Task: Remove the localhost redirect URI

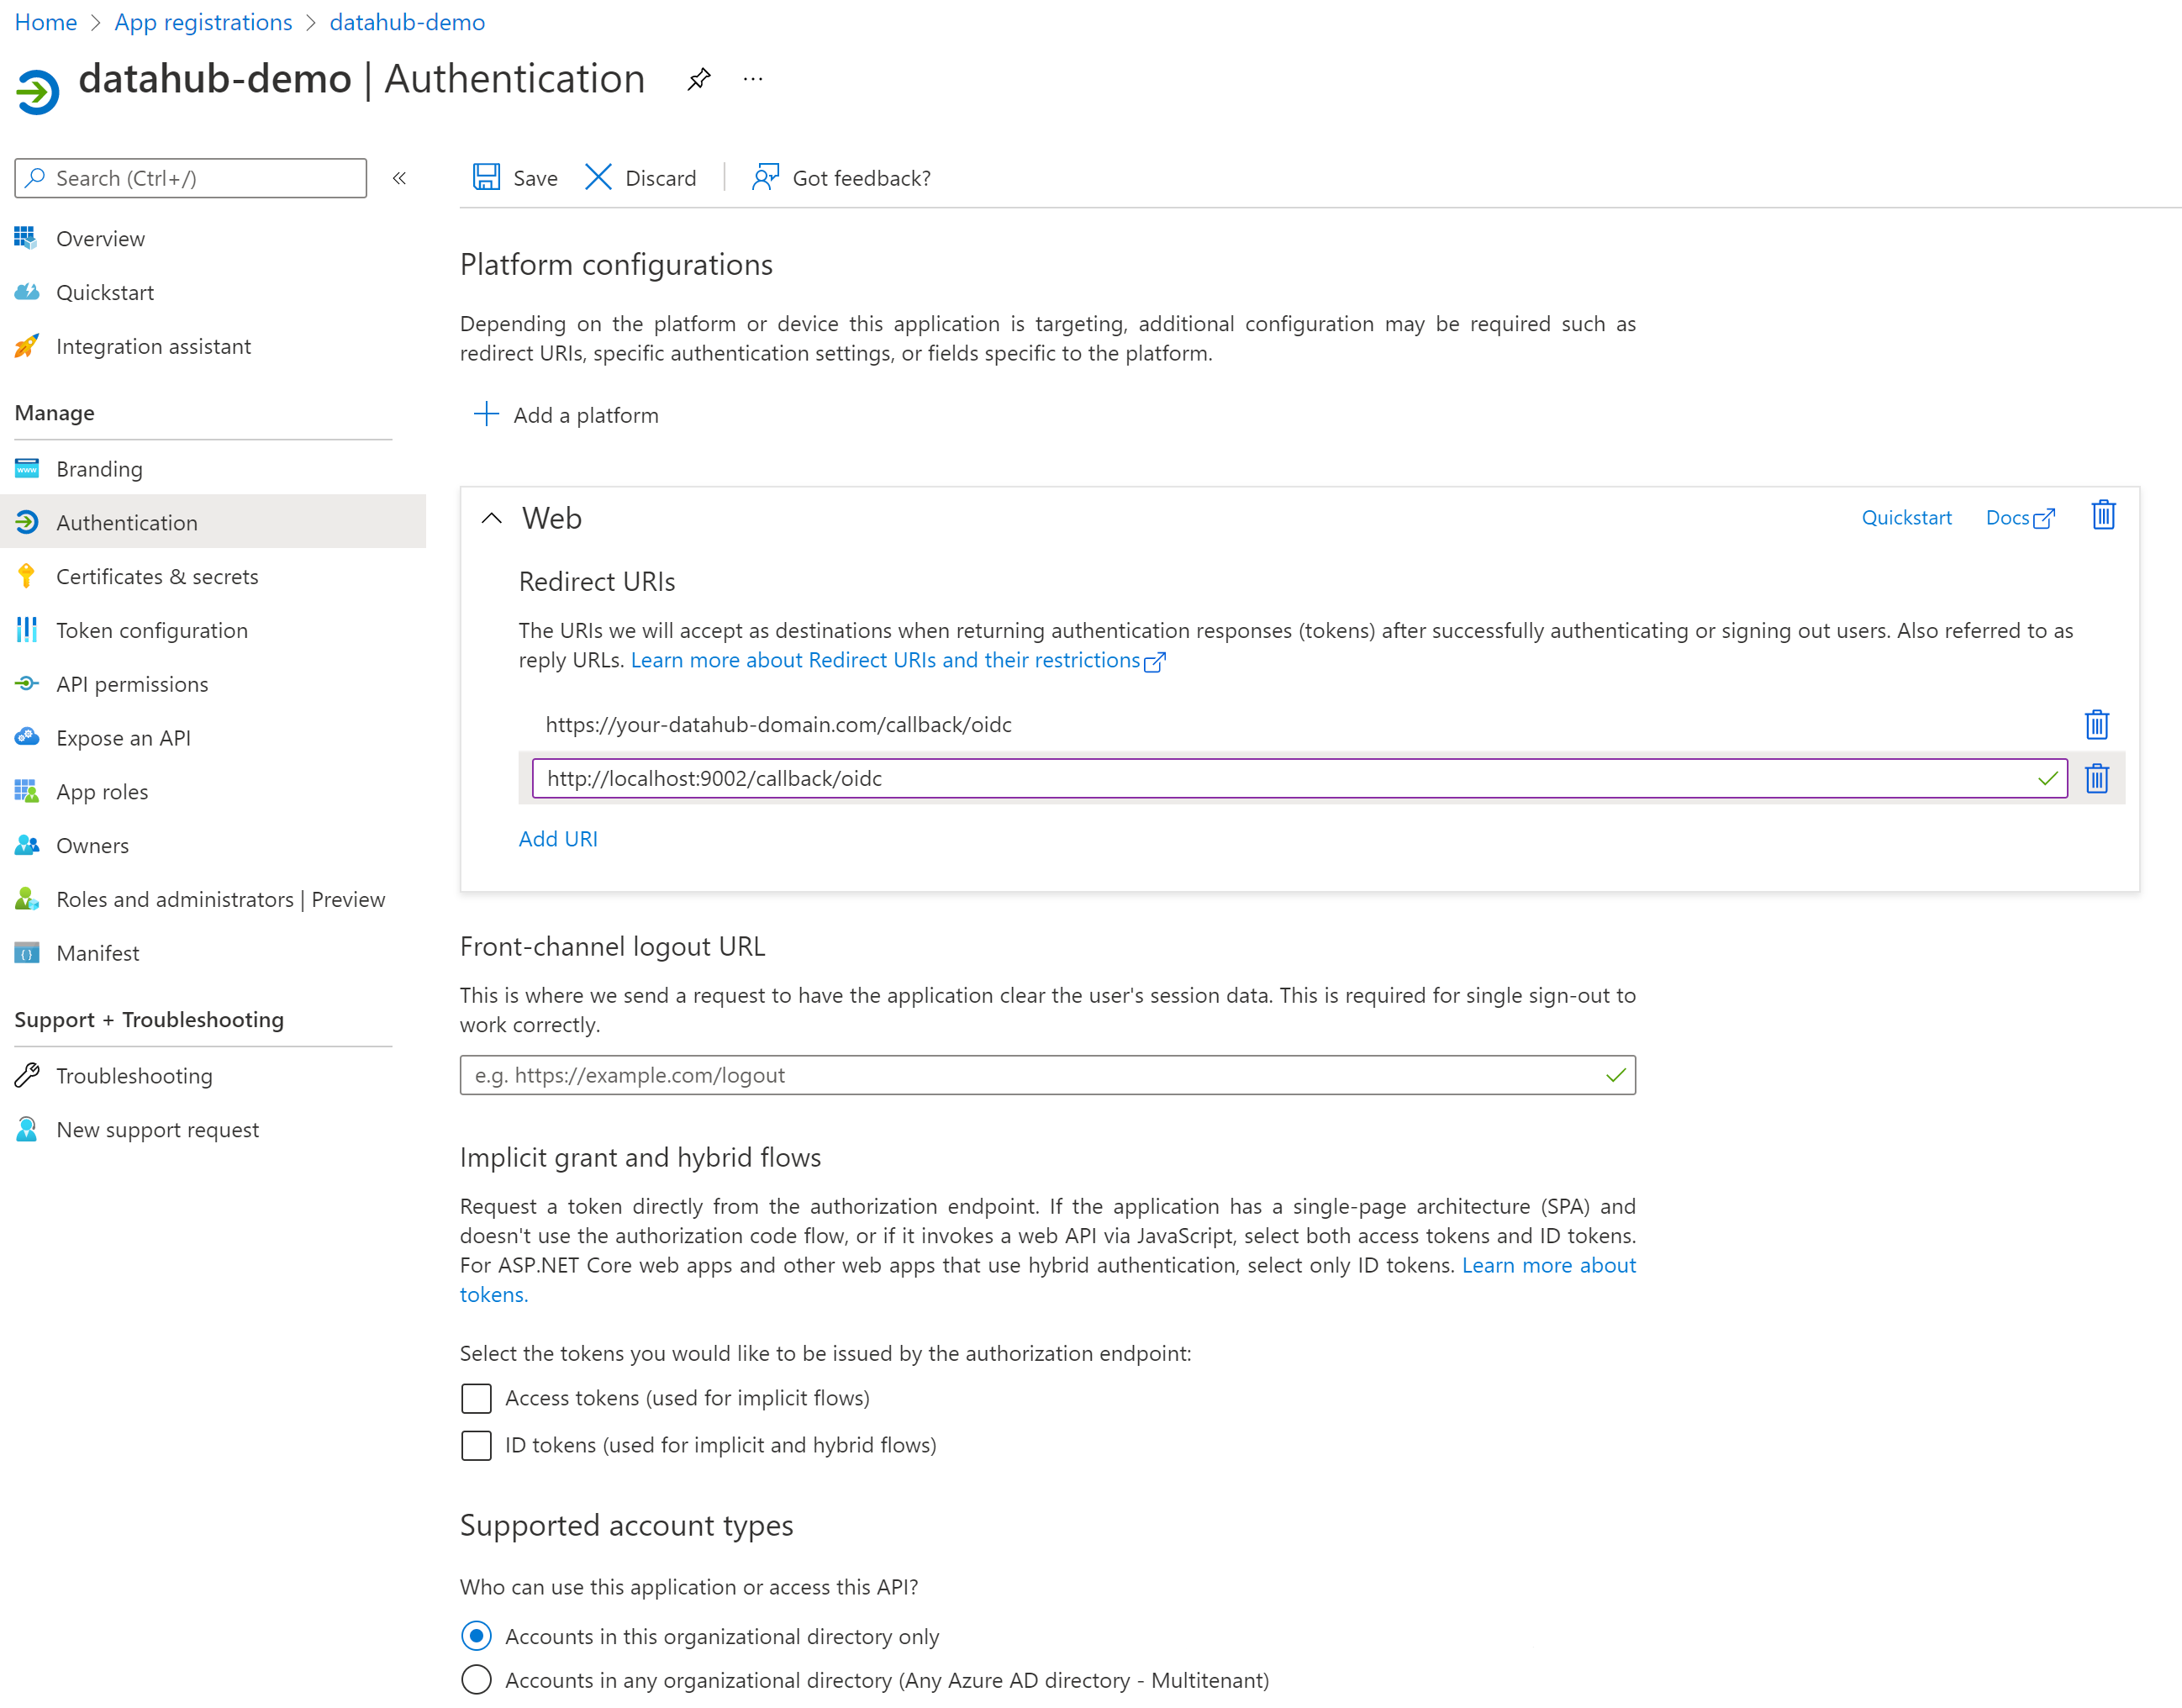Action: [2097, 778]
